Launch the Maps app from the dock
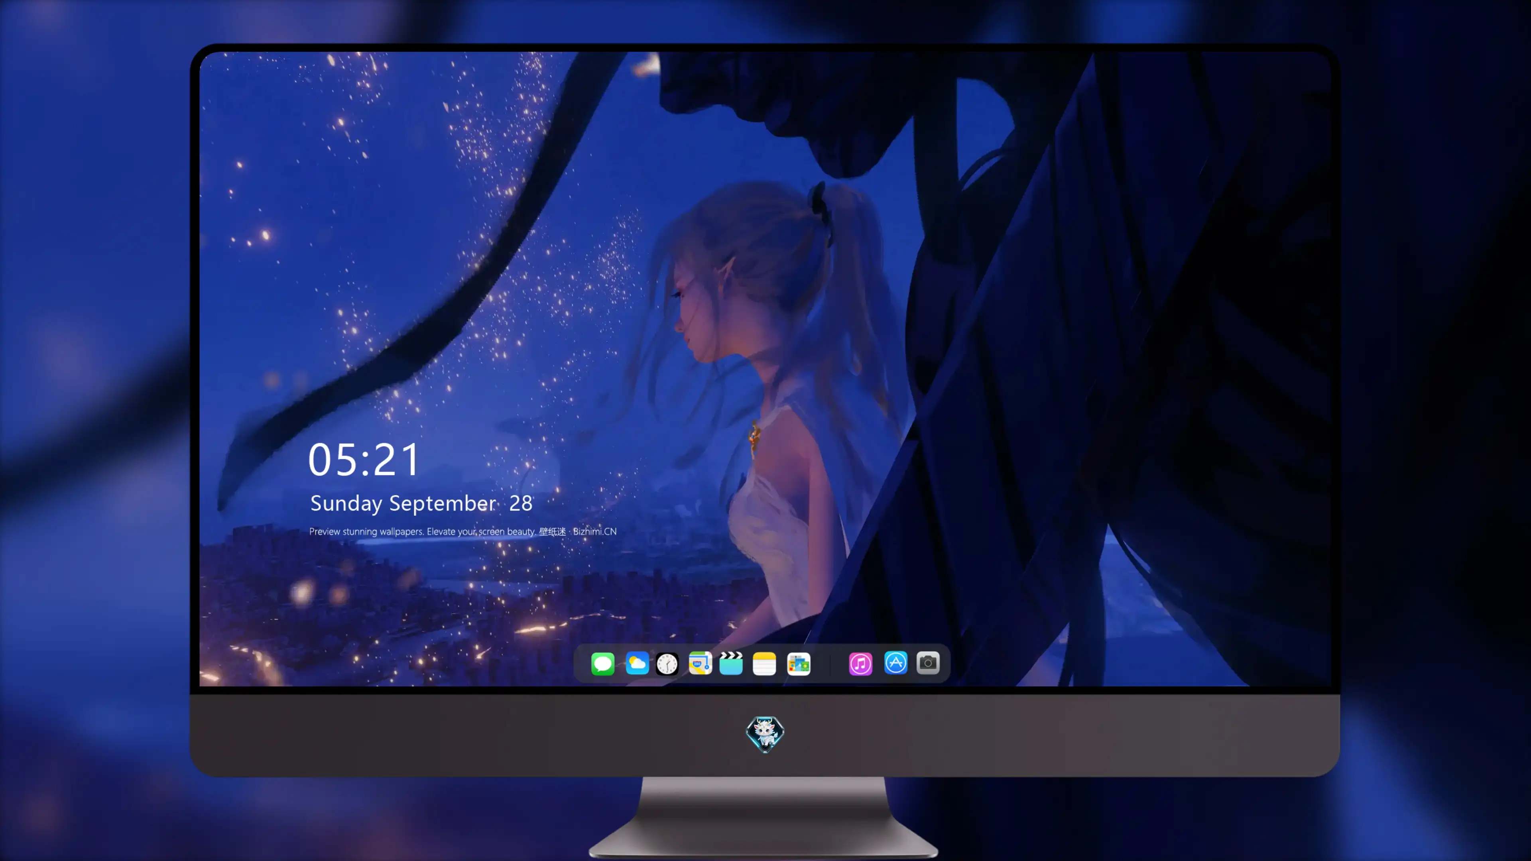 coord(700,664)
